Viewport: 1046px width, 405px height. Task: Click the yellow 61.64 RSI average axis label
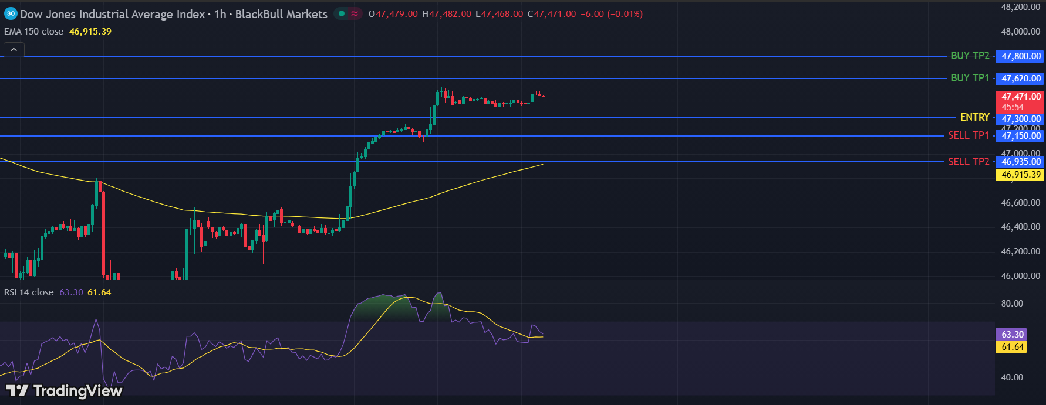pyautogui.click(x=1012, y=347)
